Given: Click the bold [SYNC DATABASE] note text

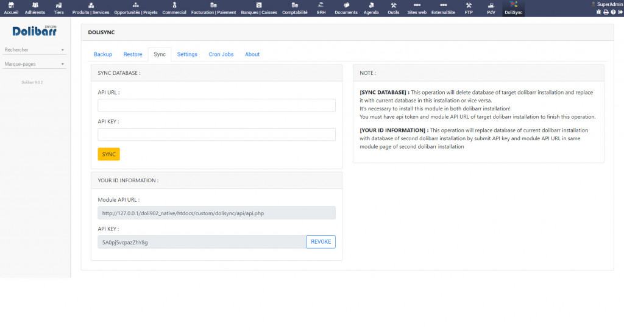Looking at the screenshot, I should [385, 93].
